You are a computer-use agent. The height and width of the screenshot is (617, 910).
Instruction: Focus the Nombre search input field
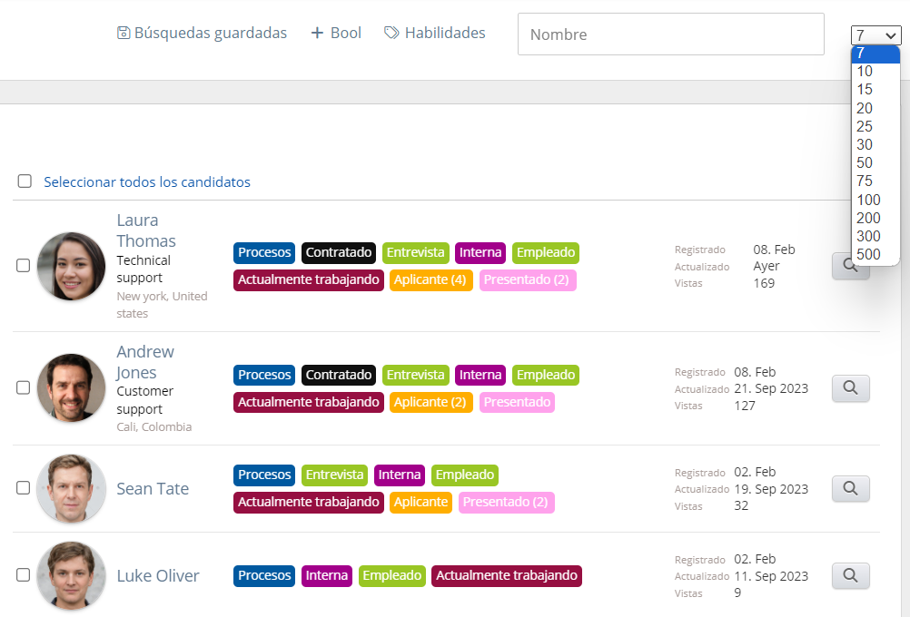670,34
